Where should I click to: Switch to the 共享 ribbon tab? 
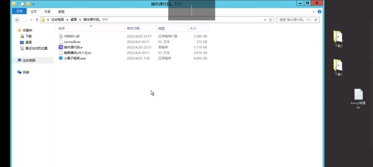coord(47,11)
